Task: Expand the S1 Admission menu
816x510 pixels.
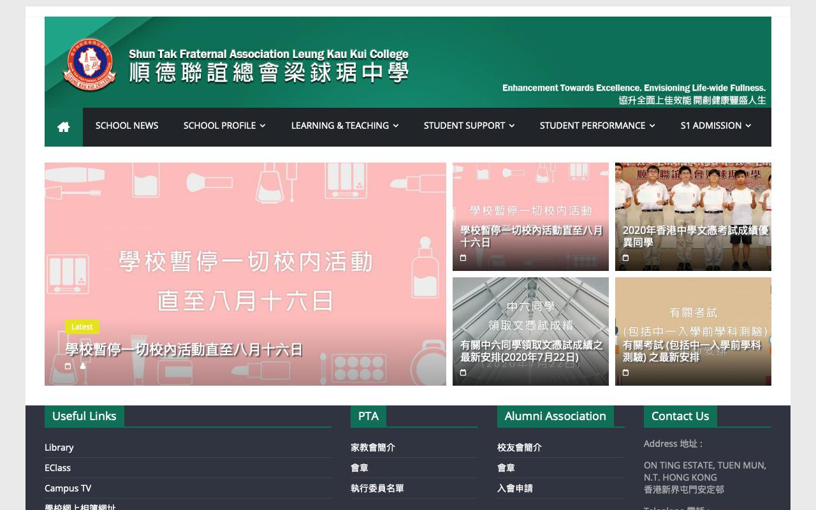Action: [x=715, y=126]
